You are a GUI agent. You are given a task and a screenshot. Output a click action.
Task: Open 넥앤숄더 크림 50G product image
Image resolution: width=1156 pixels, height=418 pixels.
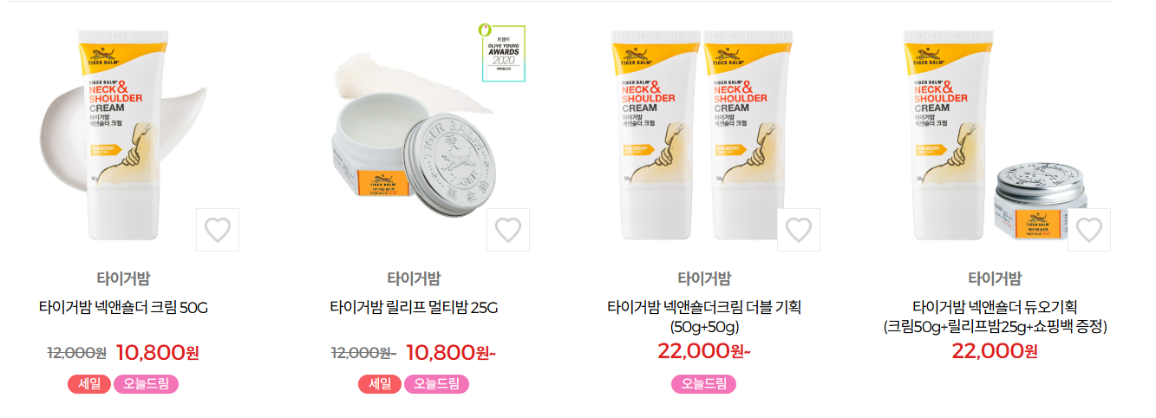tap(123, 136)
